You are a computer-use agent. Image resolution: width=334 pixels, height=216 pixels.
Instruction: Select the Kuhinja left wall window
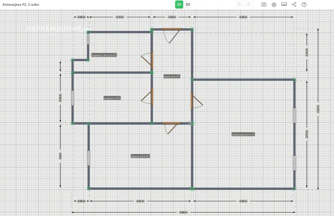(x=73, y=98)
